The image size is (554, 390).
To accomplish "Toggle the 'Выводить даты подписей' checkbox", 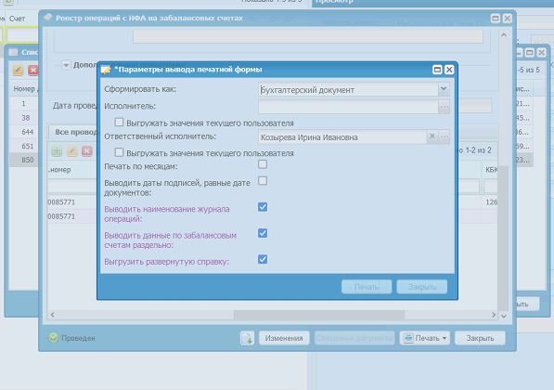I will point(263,181).
